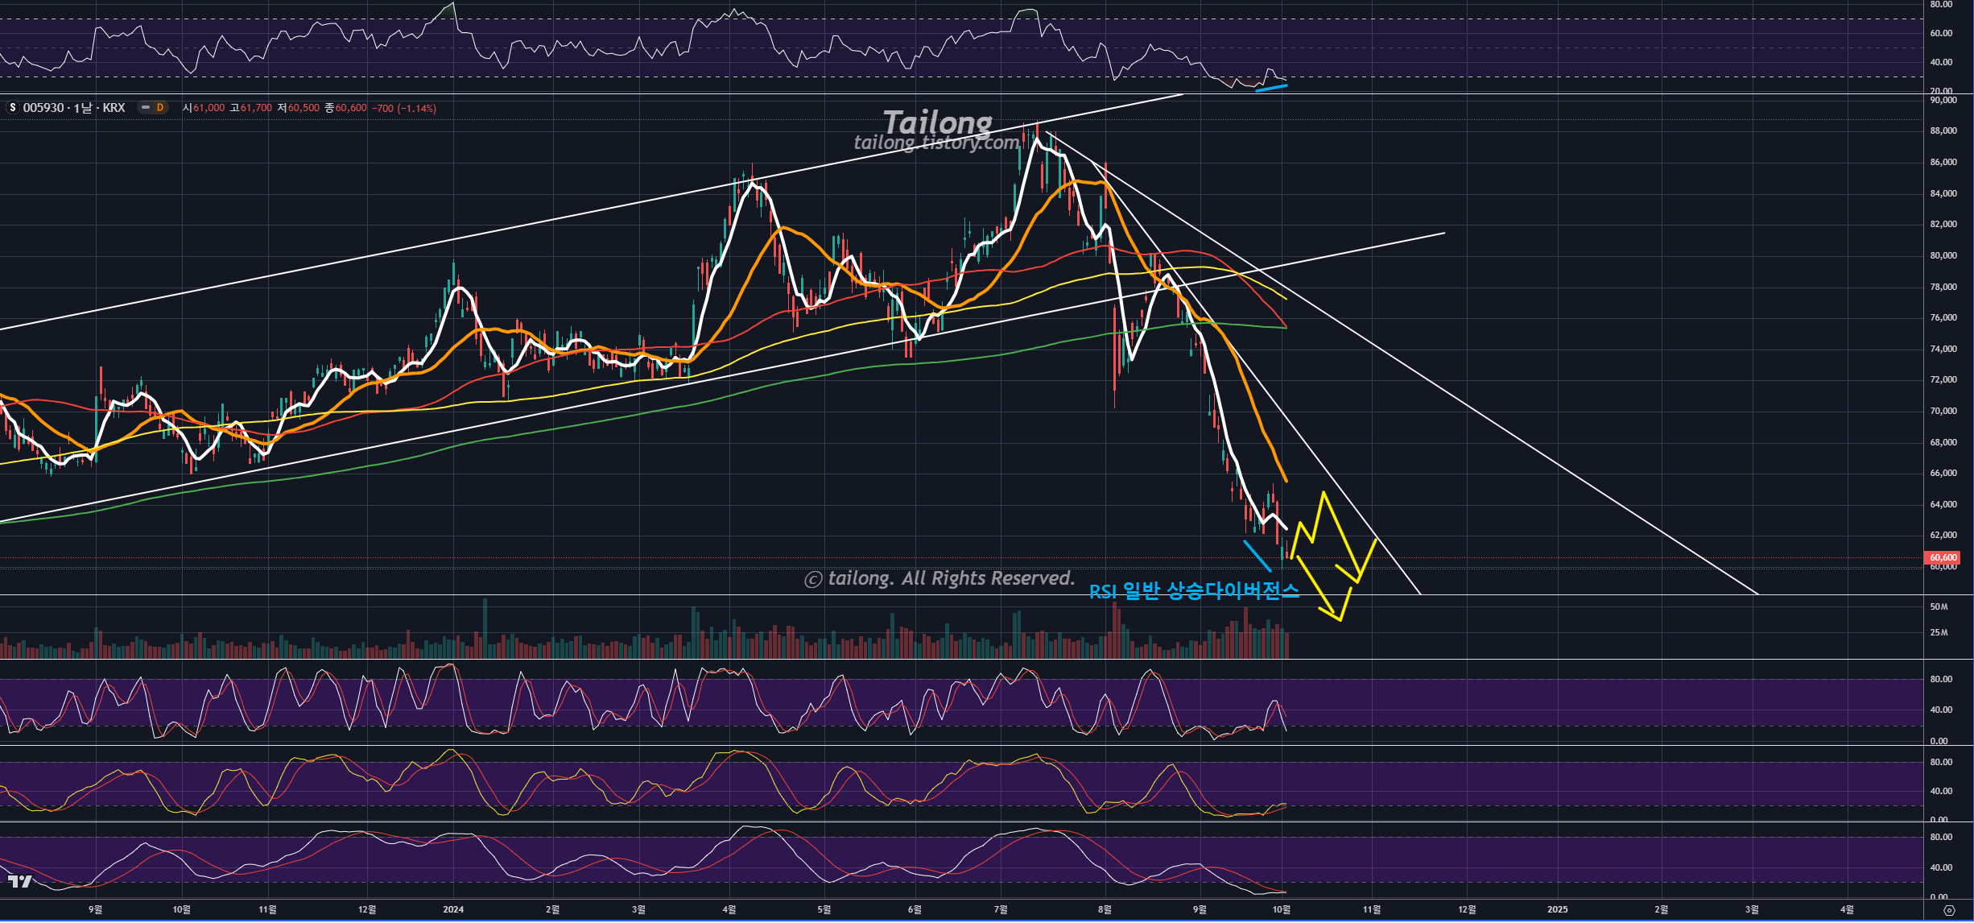This screenshot has width=1974, height=923.
Task: Click the 80,000 price scale label
Action: tap(1943, 255)
